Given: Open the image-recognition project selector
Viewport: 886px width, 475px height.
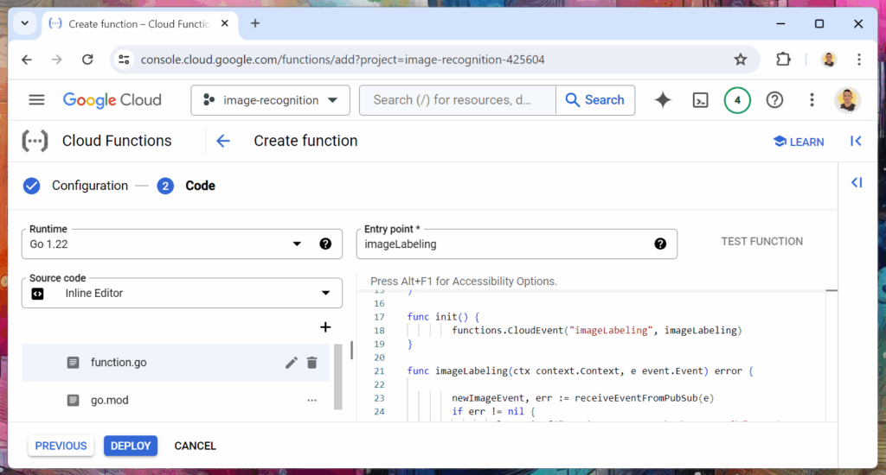Looking at the screenshot, I should click(x=270, y=100).
